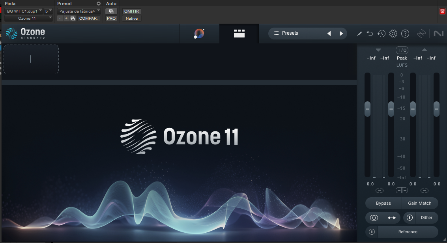The height and width of the screenshot is (243, 447).
Task: Toggle the Reference power button
Action: click(x=372, y=232)
